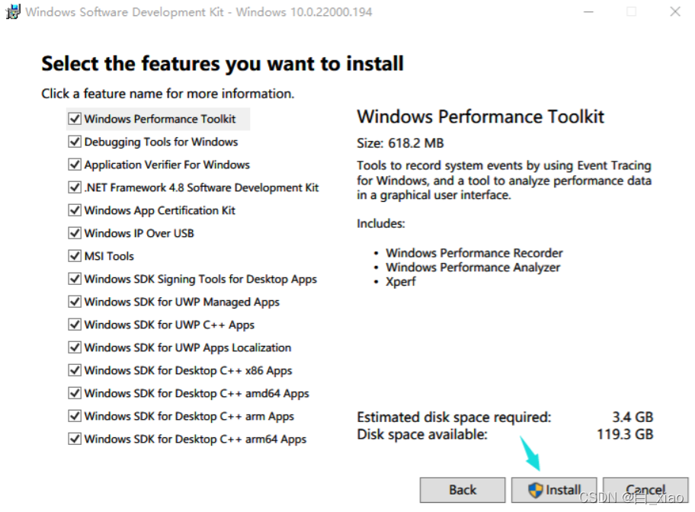Click the UAC shield icon on Install
The height and width of the screenshot is (512, 695).
(x=535, y=490)
